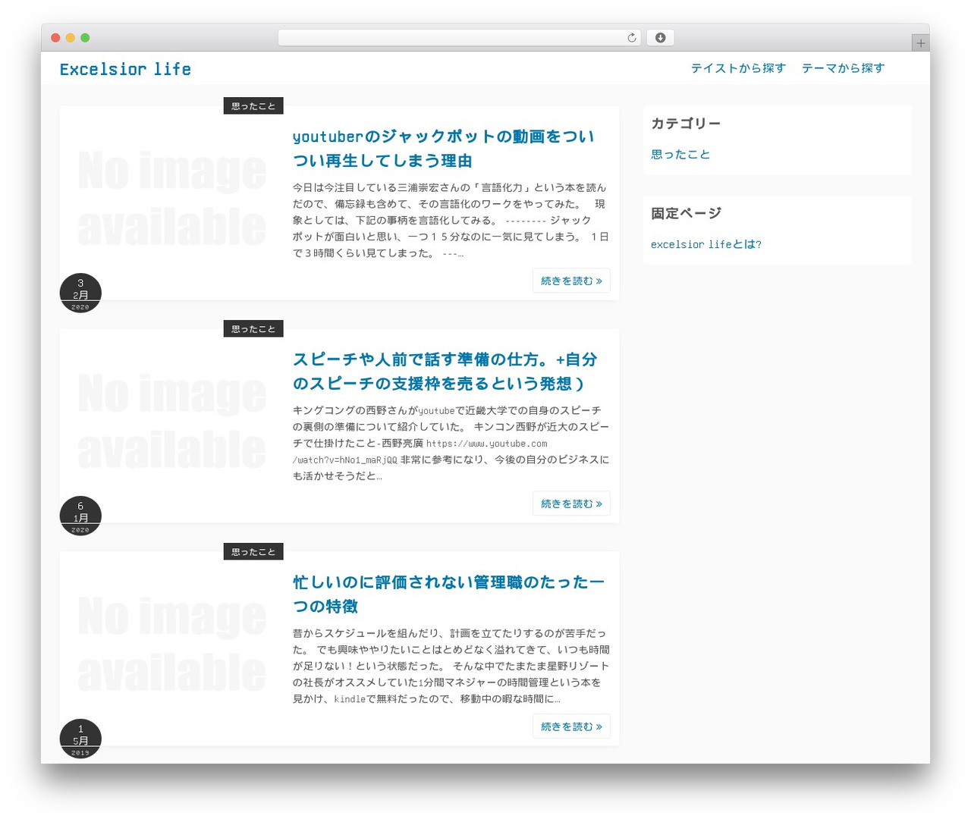Click the No image thumbnail of the youtuber post
This screenshot has height=822, width=971.
coord(172,199)
